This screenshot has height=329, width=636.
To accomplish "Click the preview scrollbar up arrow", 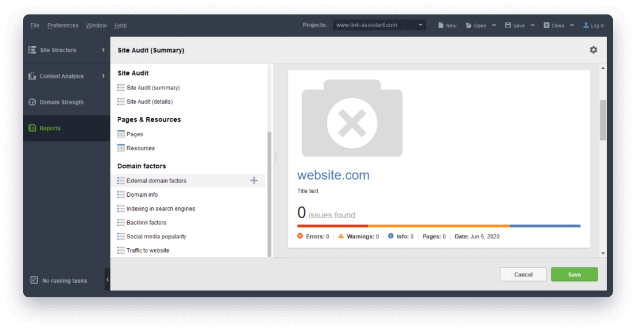I will [602, 68].
